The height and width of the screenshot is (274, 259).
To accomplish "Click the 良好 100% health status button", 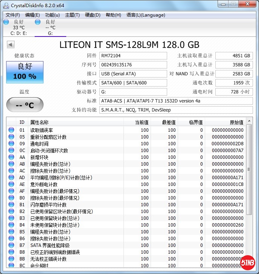I will (x=25, y=72).
